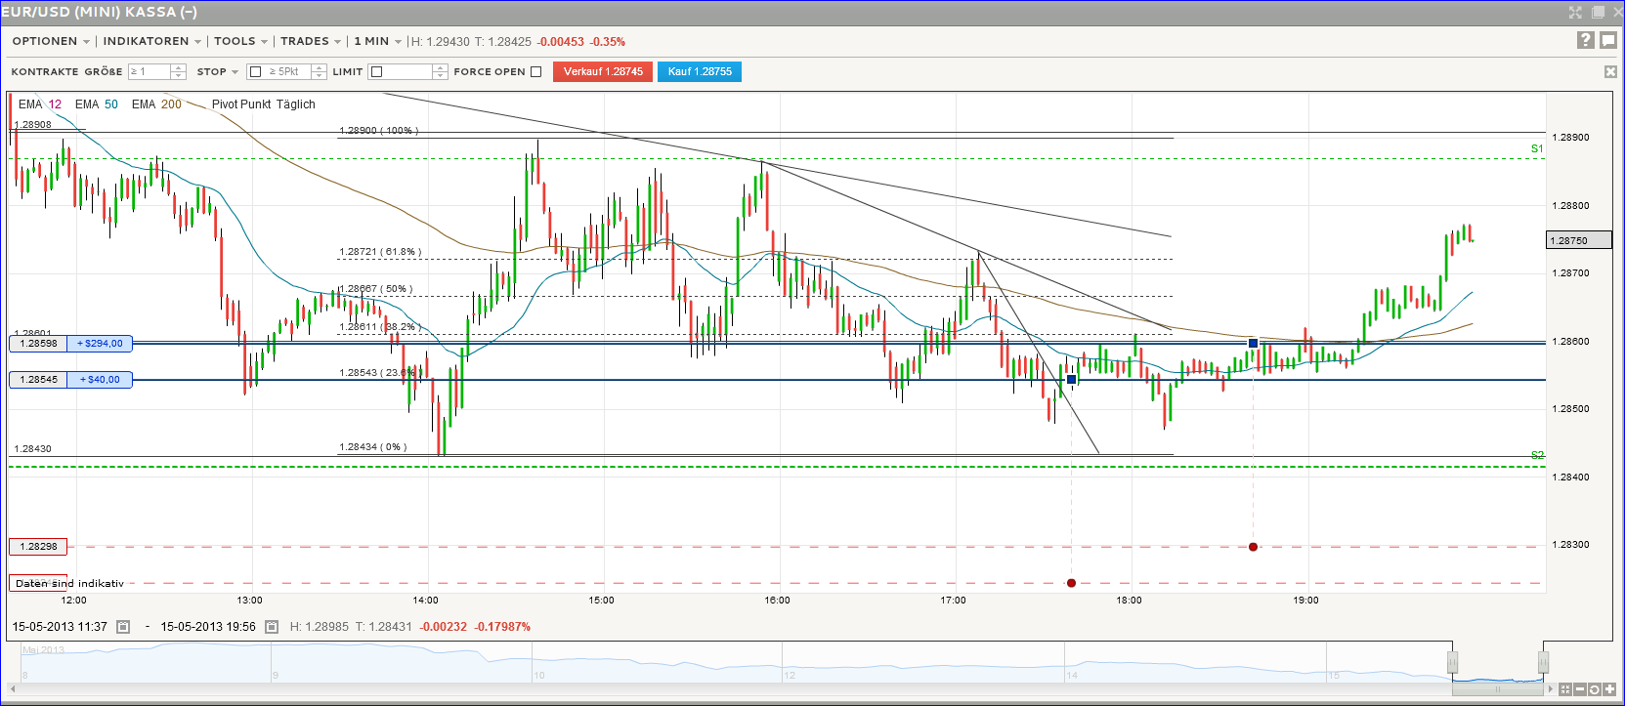Viewport: 1625px width, 706px height.
Task: Increase contract size with up stepper
Action: [178, 68]
